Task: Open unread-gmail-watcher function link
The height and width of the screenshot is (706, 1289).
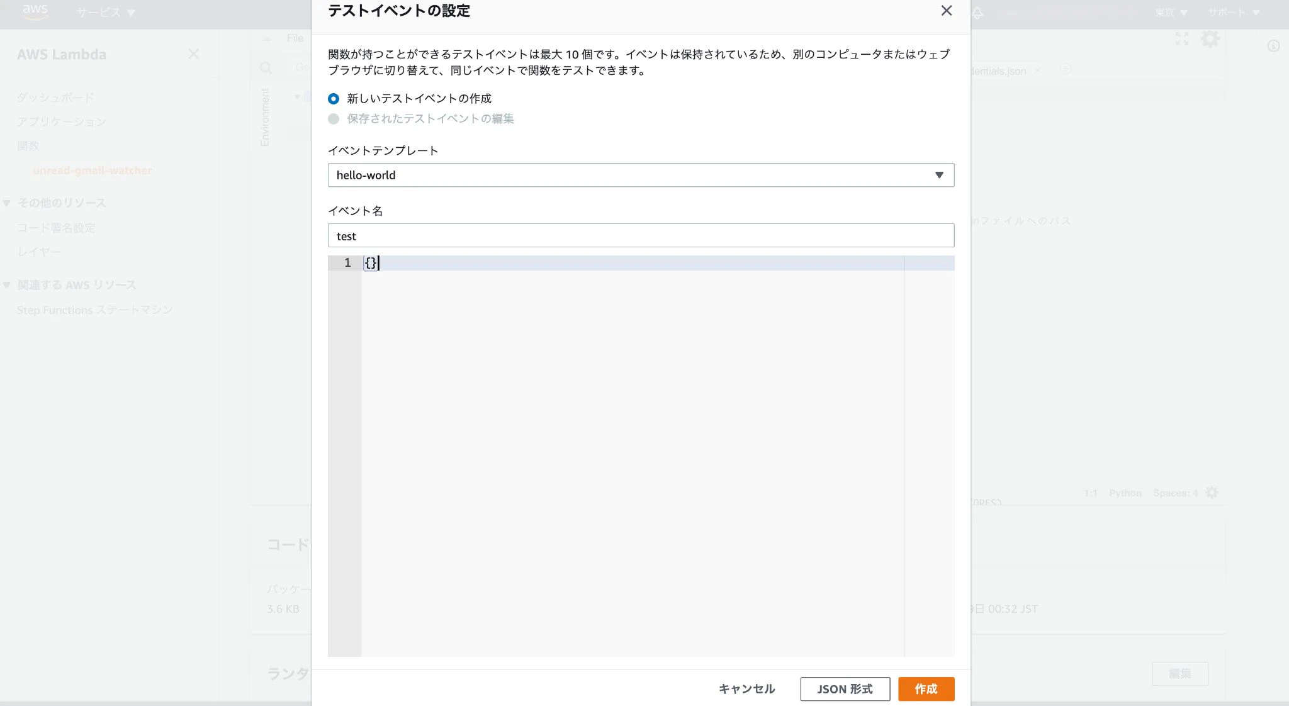Action: point(93,171)
